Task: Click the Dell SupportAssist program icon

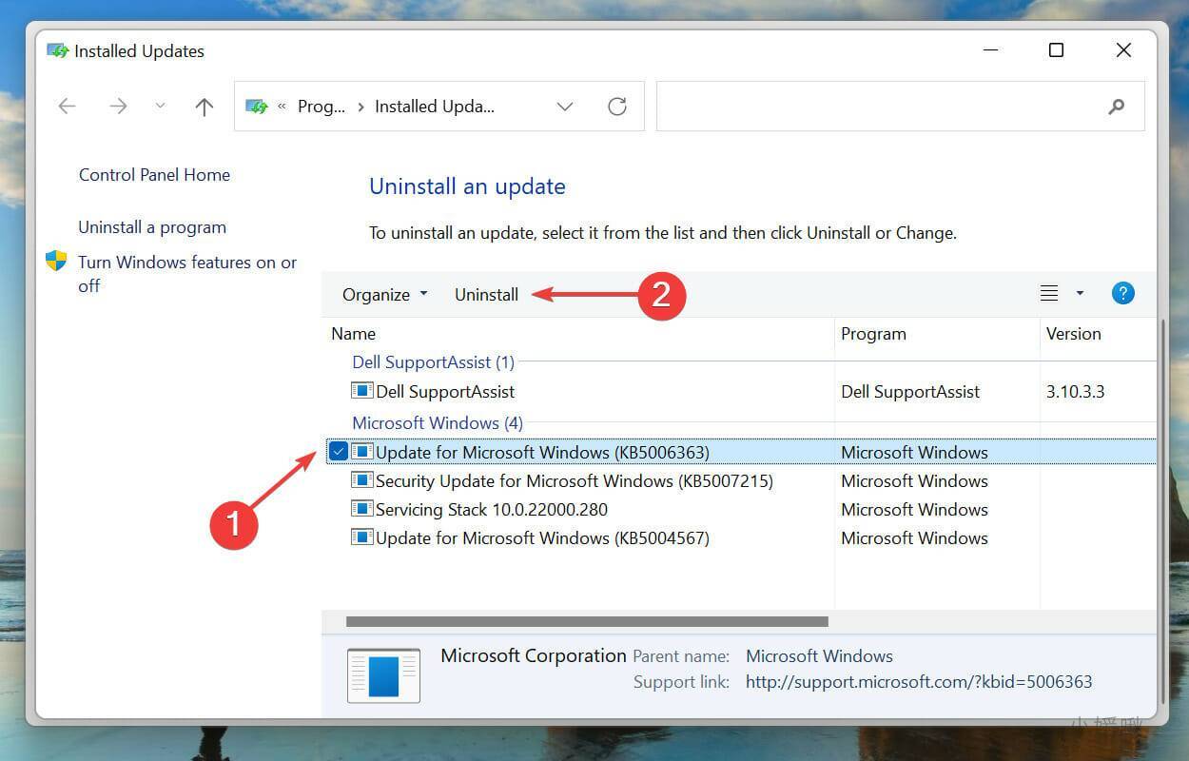Action: pyautogui.click(x=362, y=391)
